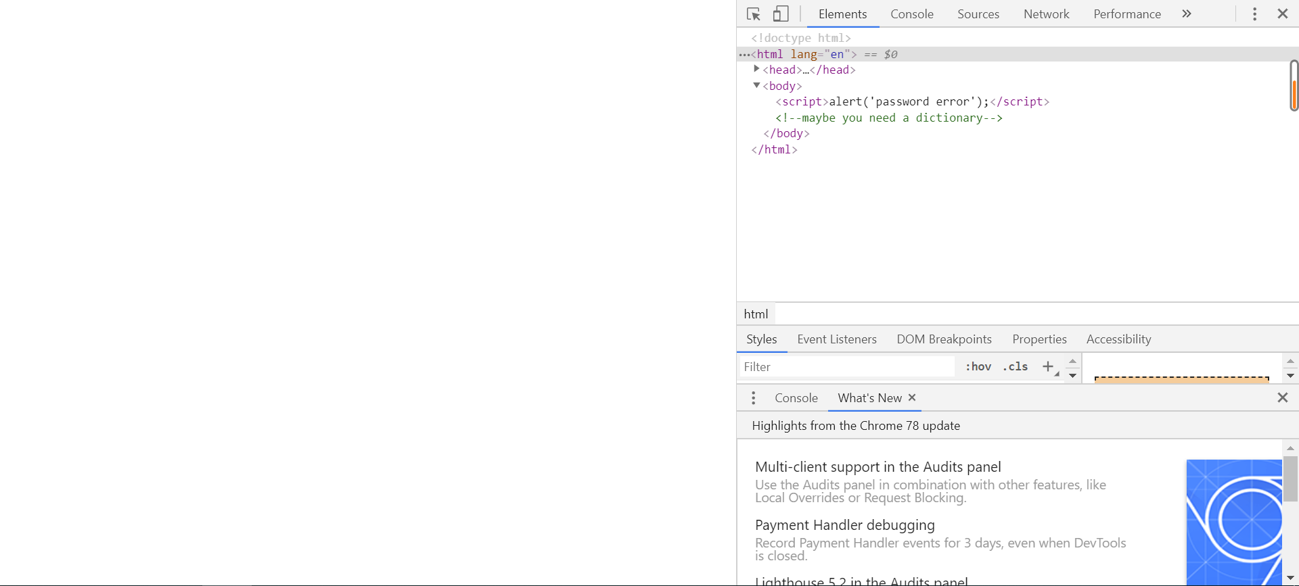Select the doctype html line
This screenshot has height=586, width=1299.
(x=801, y=38)
